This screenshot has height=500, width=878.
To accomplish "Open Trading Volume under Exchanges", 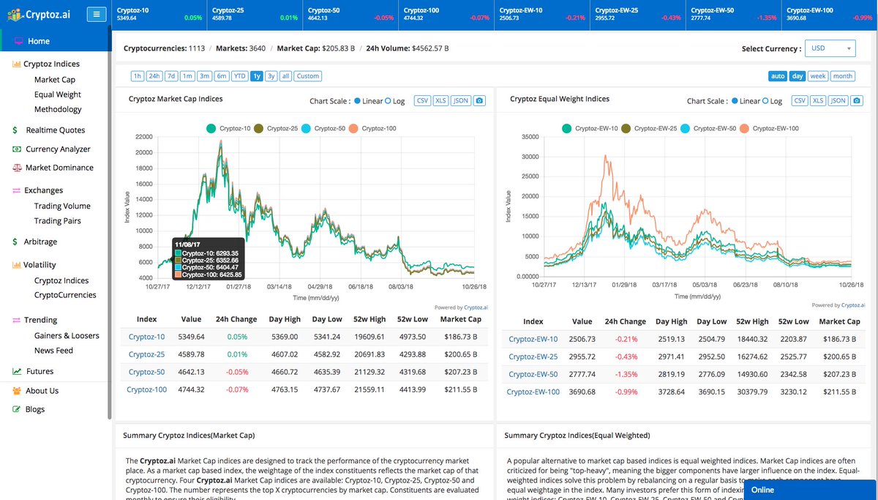I will coord(62,206).
